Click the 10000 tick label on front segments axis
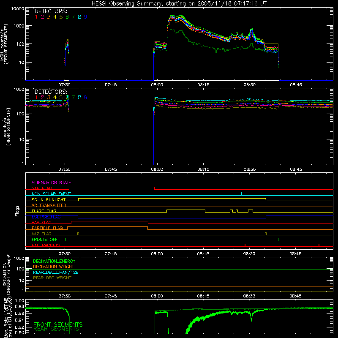The height and width of the screenshot is (338, 338). (x=18, y=8)
